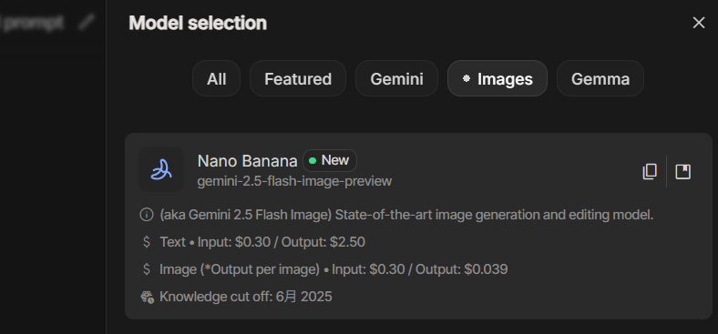The width and height of the screenshot is (718, 334).
Task: Click the gemini-2.5-flash-image-preview model ID text
Action: (294, 181)
